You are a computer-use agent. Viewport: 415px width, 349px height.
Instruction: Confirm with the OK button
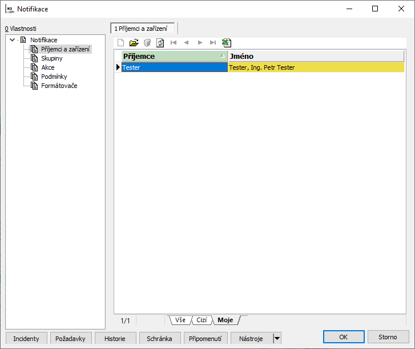click(x=344, y=337)
